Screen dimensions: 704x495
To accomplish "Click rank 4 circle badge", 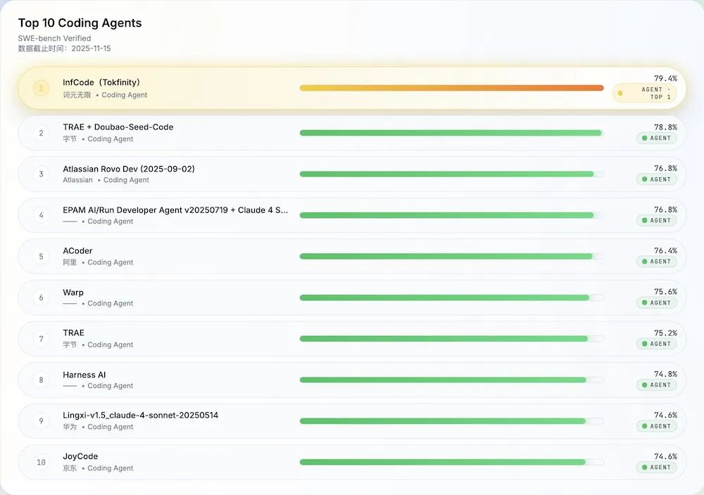I will tap(41, 215).
